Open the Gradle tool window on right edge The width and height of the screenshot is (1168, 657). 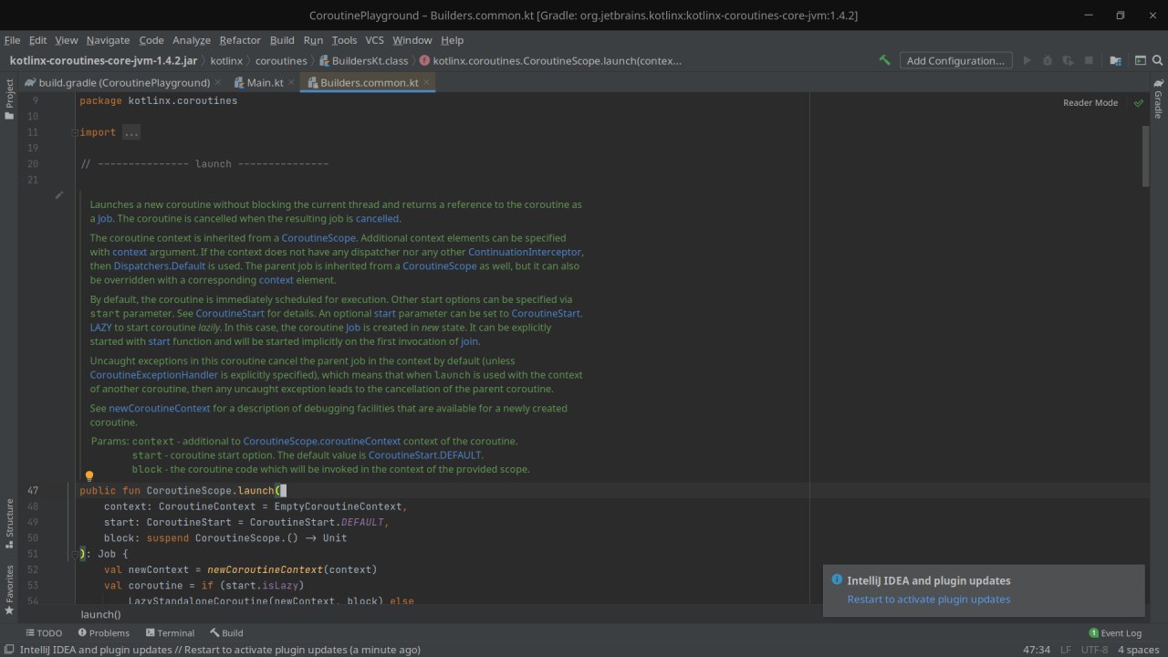click(1158, 99)
